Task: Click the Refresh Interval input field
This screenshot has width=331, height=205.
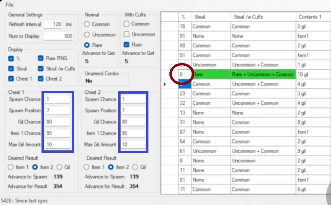Action: click(54, 24)
